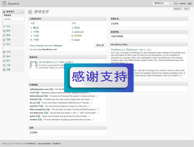The image size is (194, 147).
Task: Click the tools icon beside 工具
Action: point(4,65)
